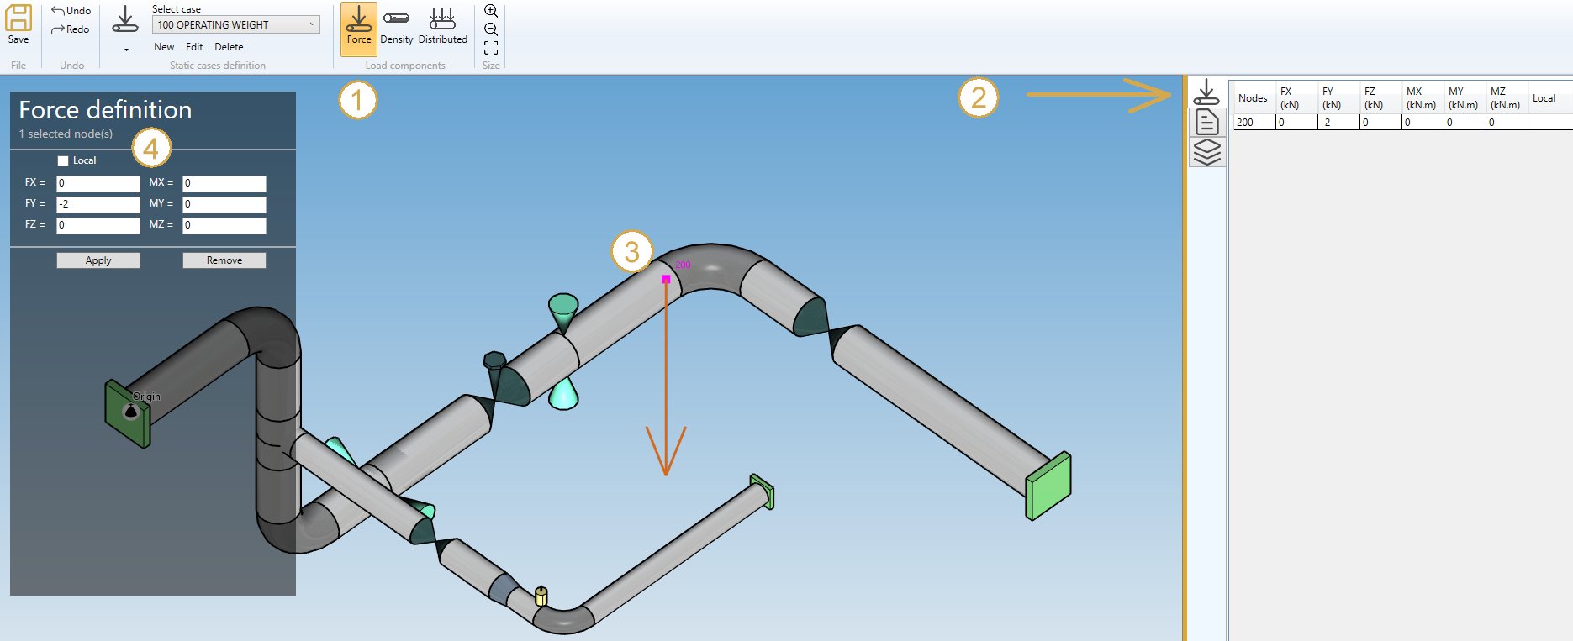Select the Distributed load component
Viewport: 1573px width, 641px height.
coord(442,28)
